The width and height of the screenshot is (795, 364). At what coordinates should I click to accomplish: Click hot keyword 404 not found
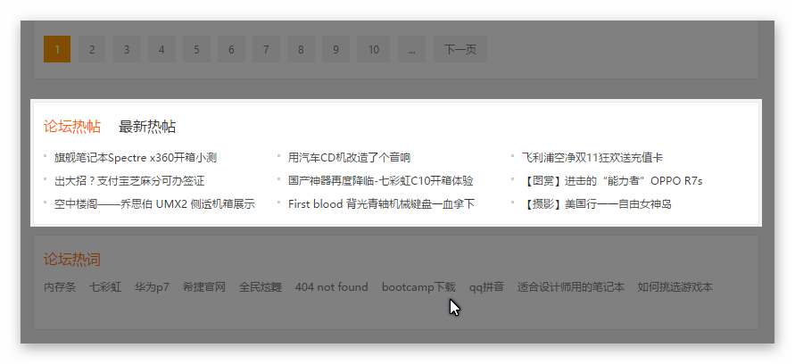(332, 287)
